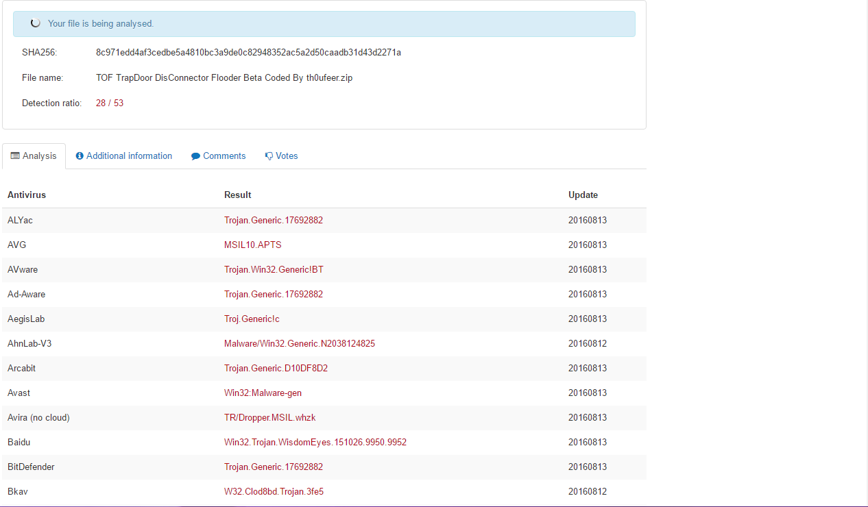
Task: Open the Analysis tab
Action: (x=34, y=156)
